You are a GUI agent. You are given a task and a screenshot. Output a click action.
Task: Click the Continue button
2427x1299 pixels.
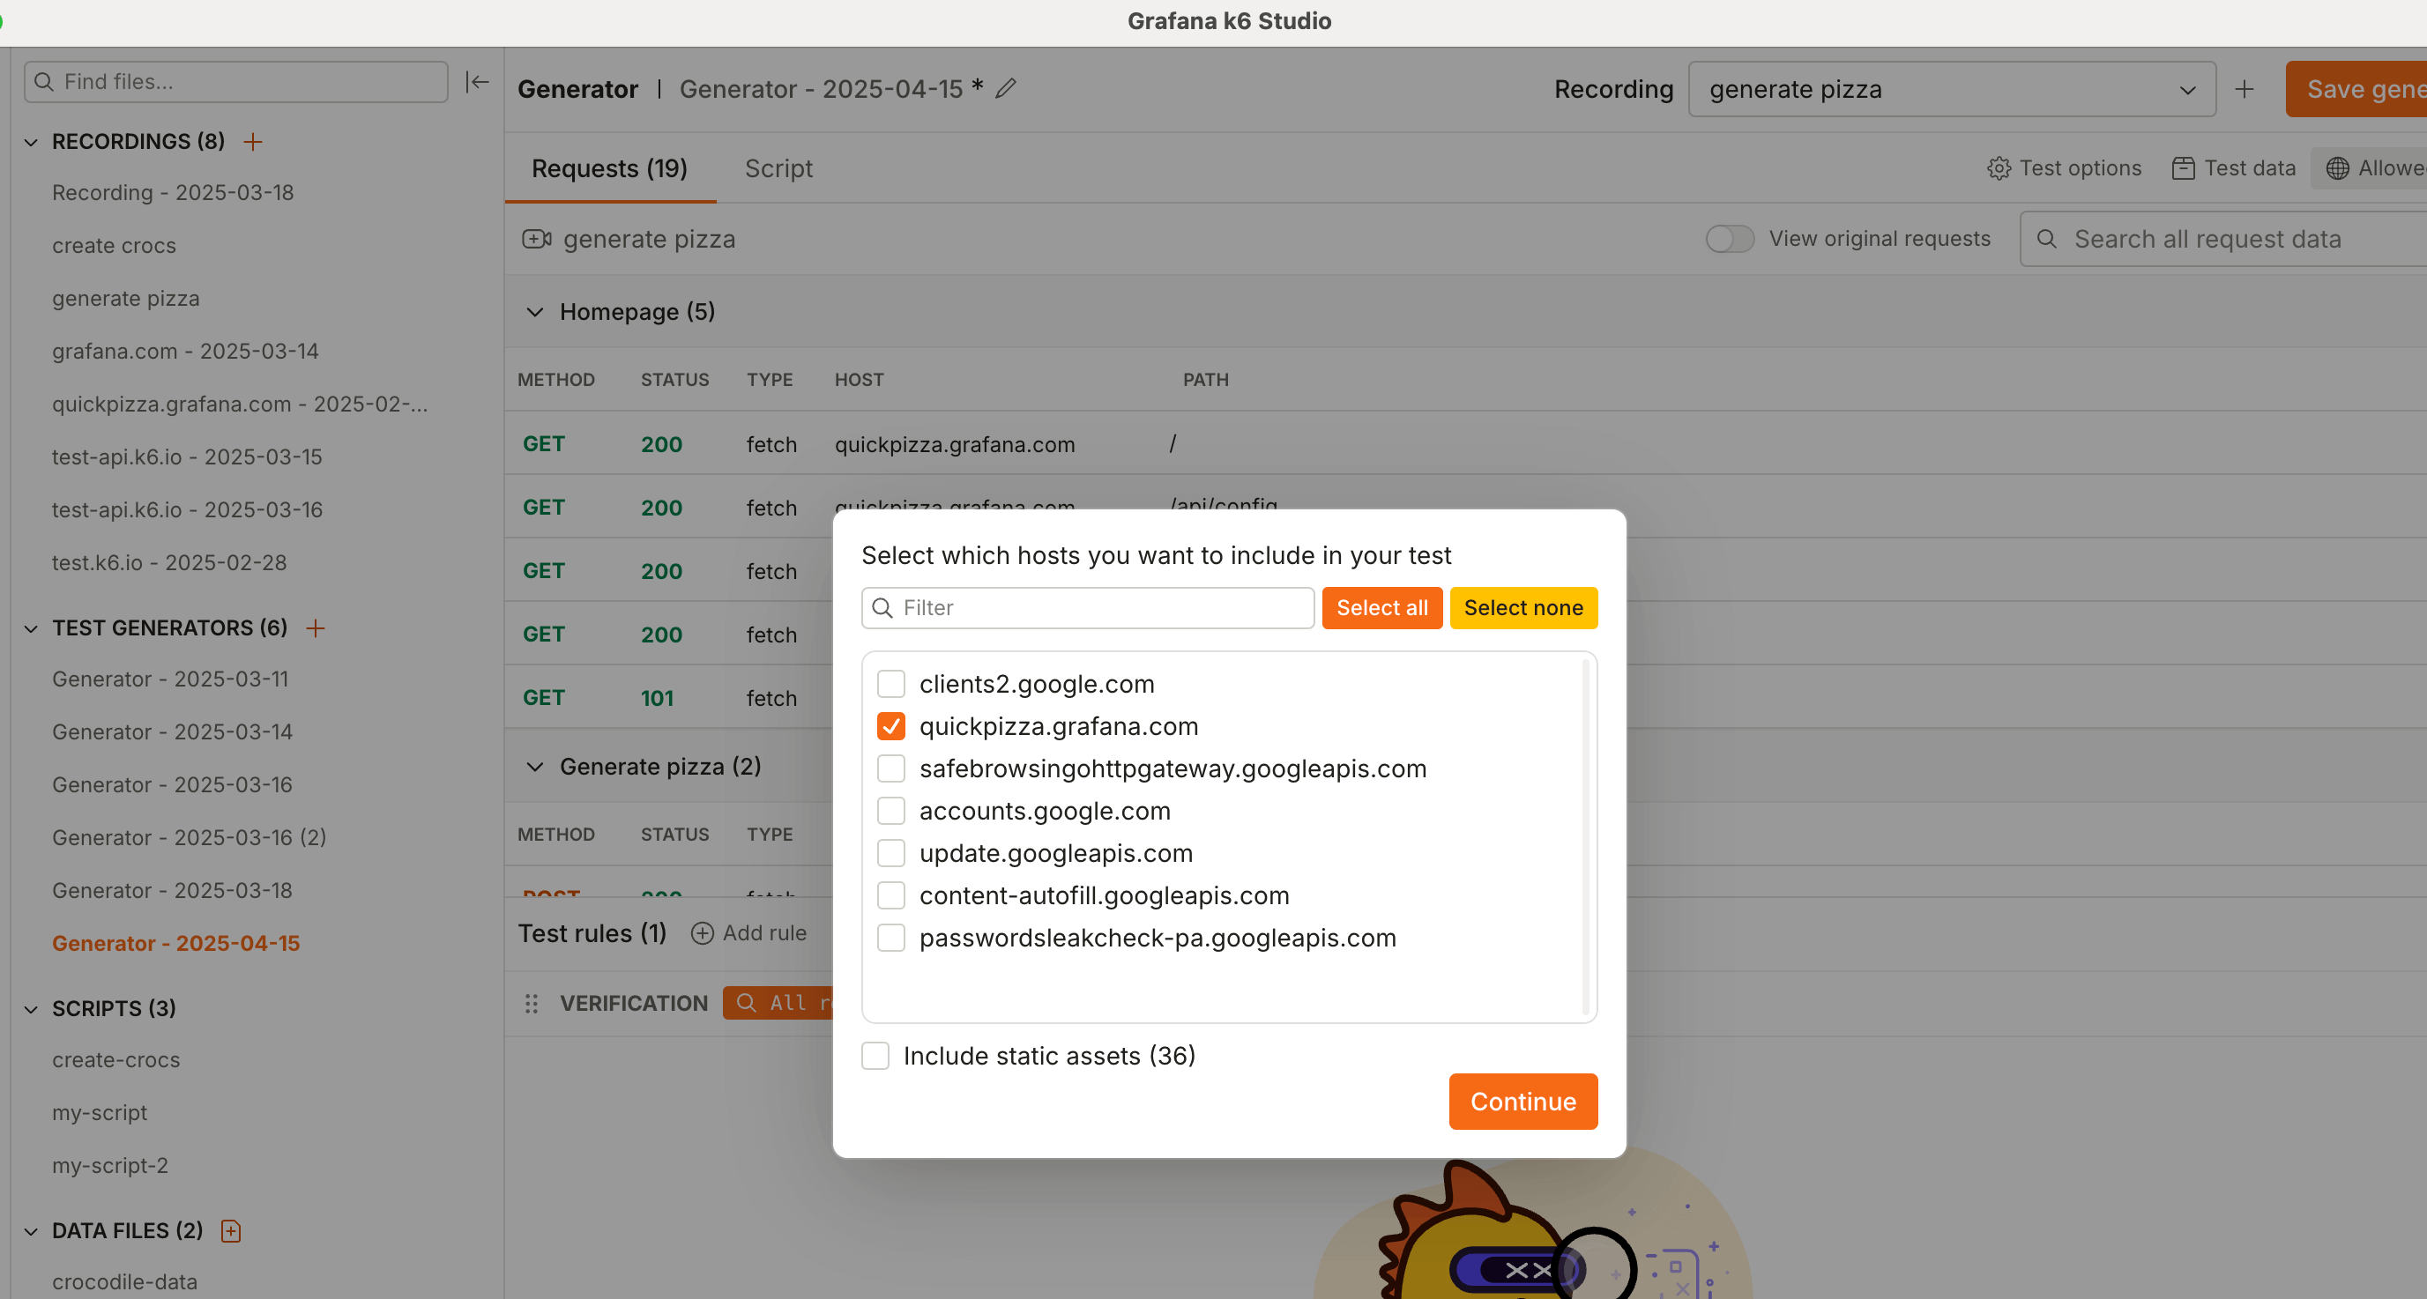(1522, 1102)
